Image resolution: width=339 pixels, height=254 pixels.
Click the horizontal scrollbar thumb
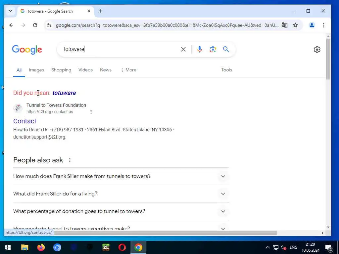click(165, 233)
